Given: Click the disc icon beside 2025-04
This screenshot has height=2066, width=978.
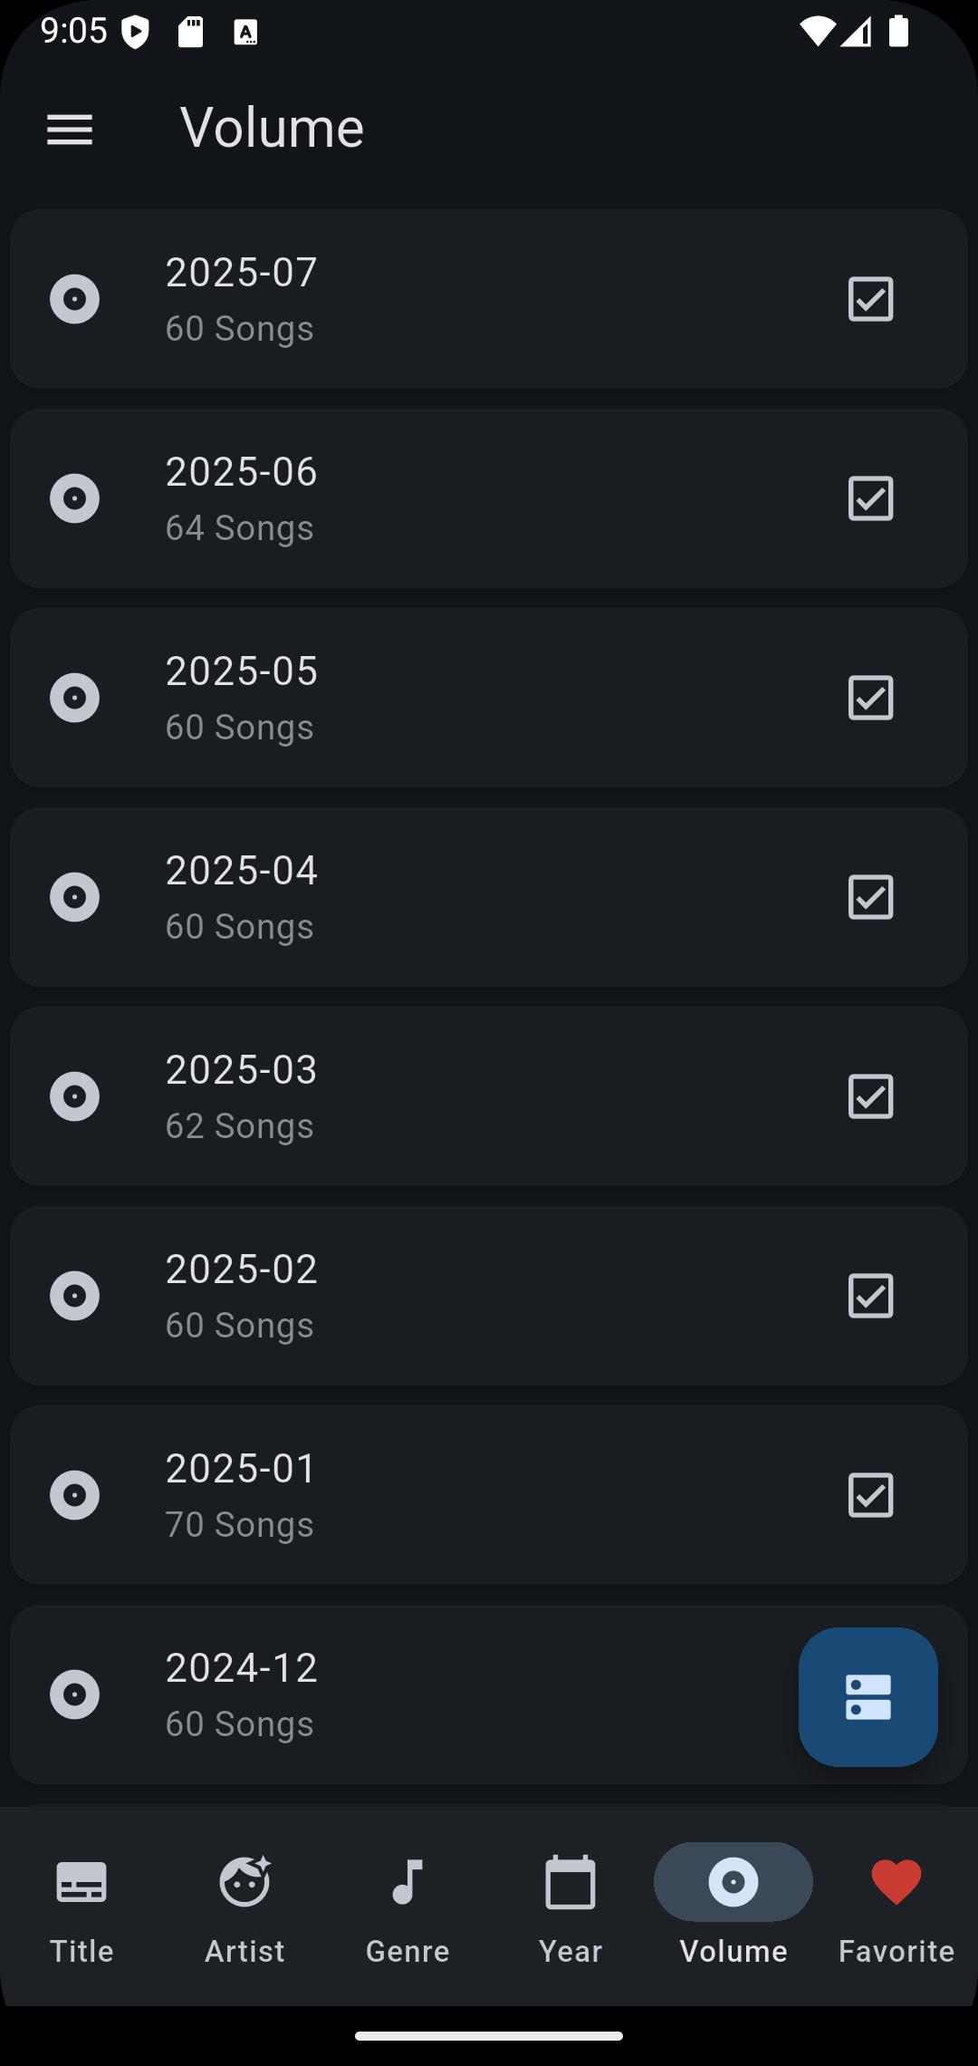Looking at the screenshot, I should [x=74, y=897].
